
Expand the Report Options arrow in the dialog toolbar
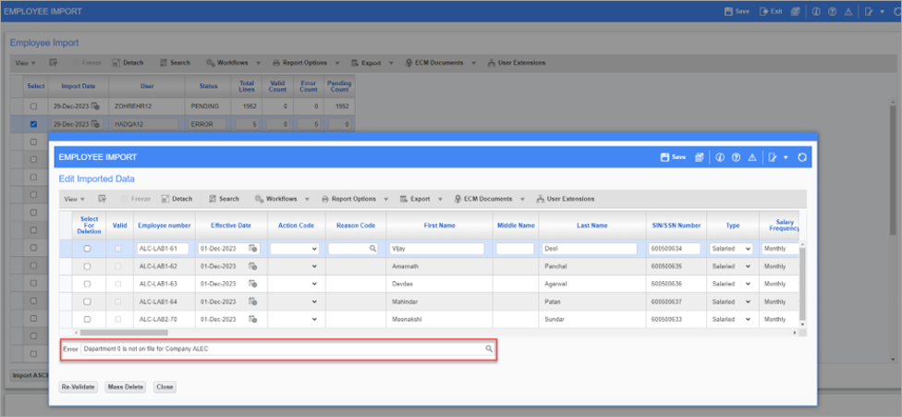click(x=385, y=199)
